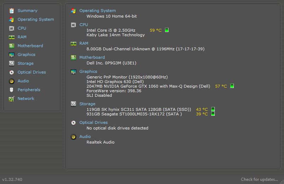
Task: Click the Motherboard icon in sidebar
Action: point(12,46)
